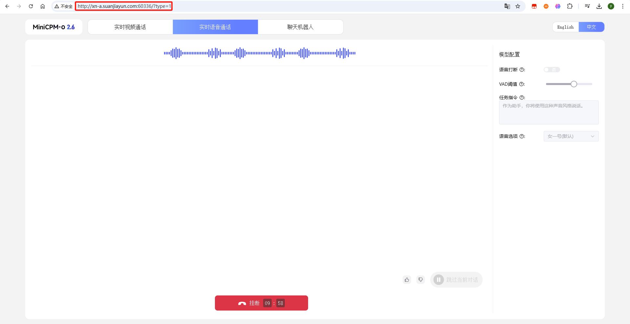Click the browser address bar URL

point(124,6)
